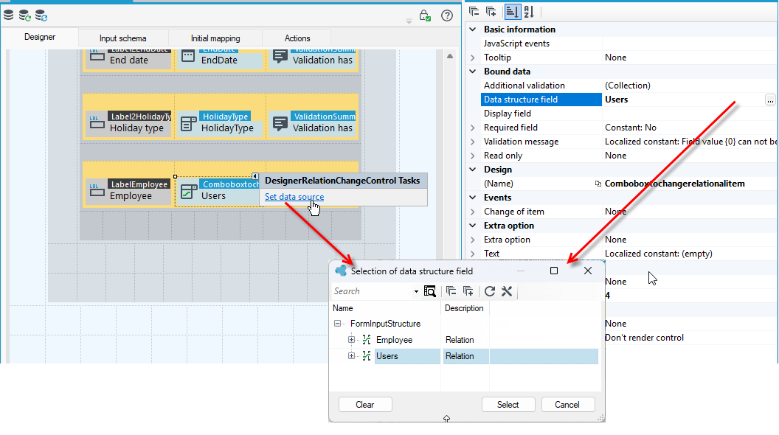Click the relation icon beside Users

(367, 356)
